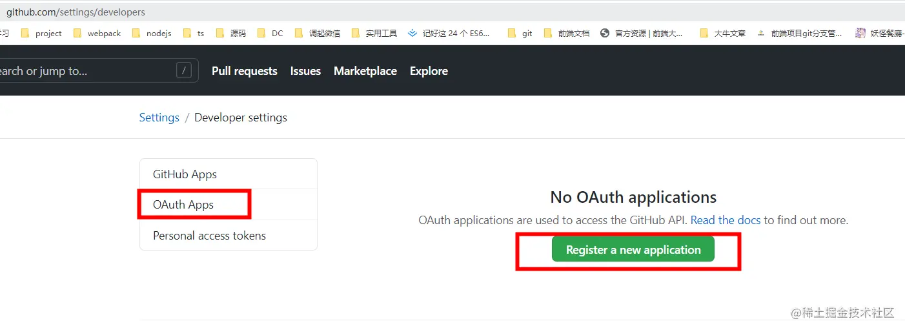Open the 前端文档 bookmark folder

coord(567,33)
